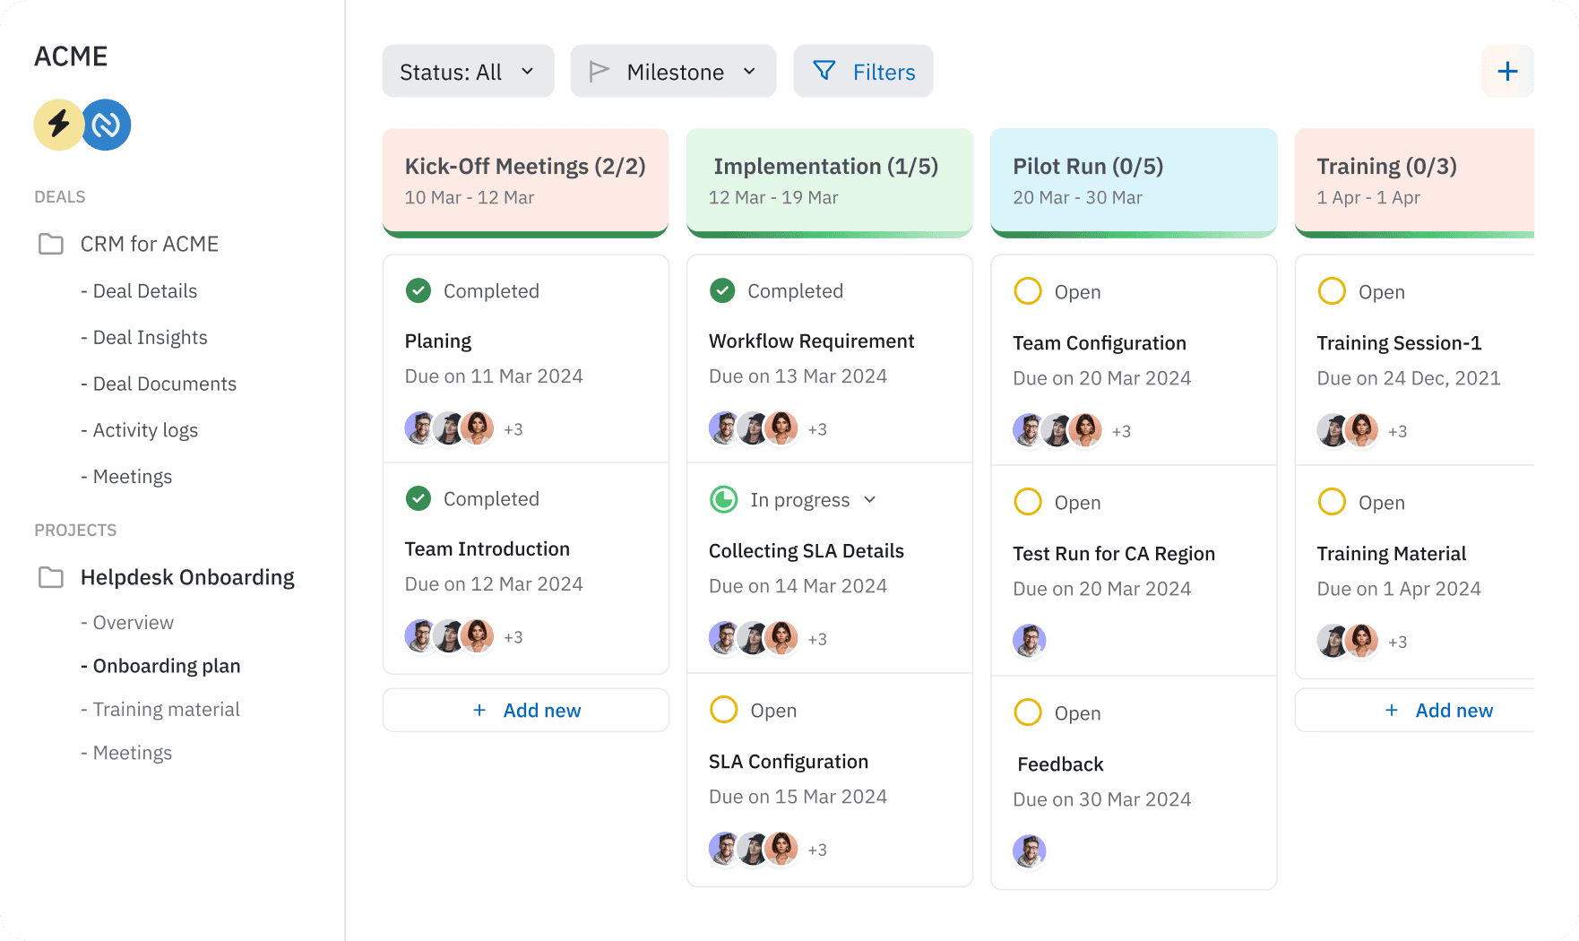Click the yellow lightning integration icon under ACME
Image resolution: width=1579 pixels, height=941 pixels.
click(x=58, y=125)
